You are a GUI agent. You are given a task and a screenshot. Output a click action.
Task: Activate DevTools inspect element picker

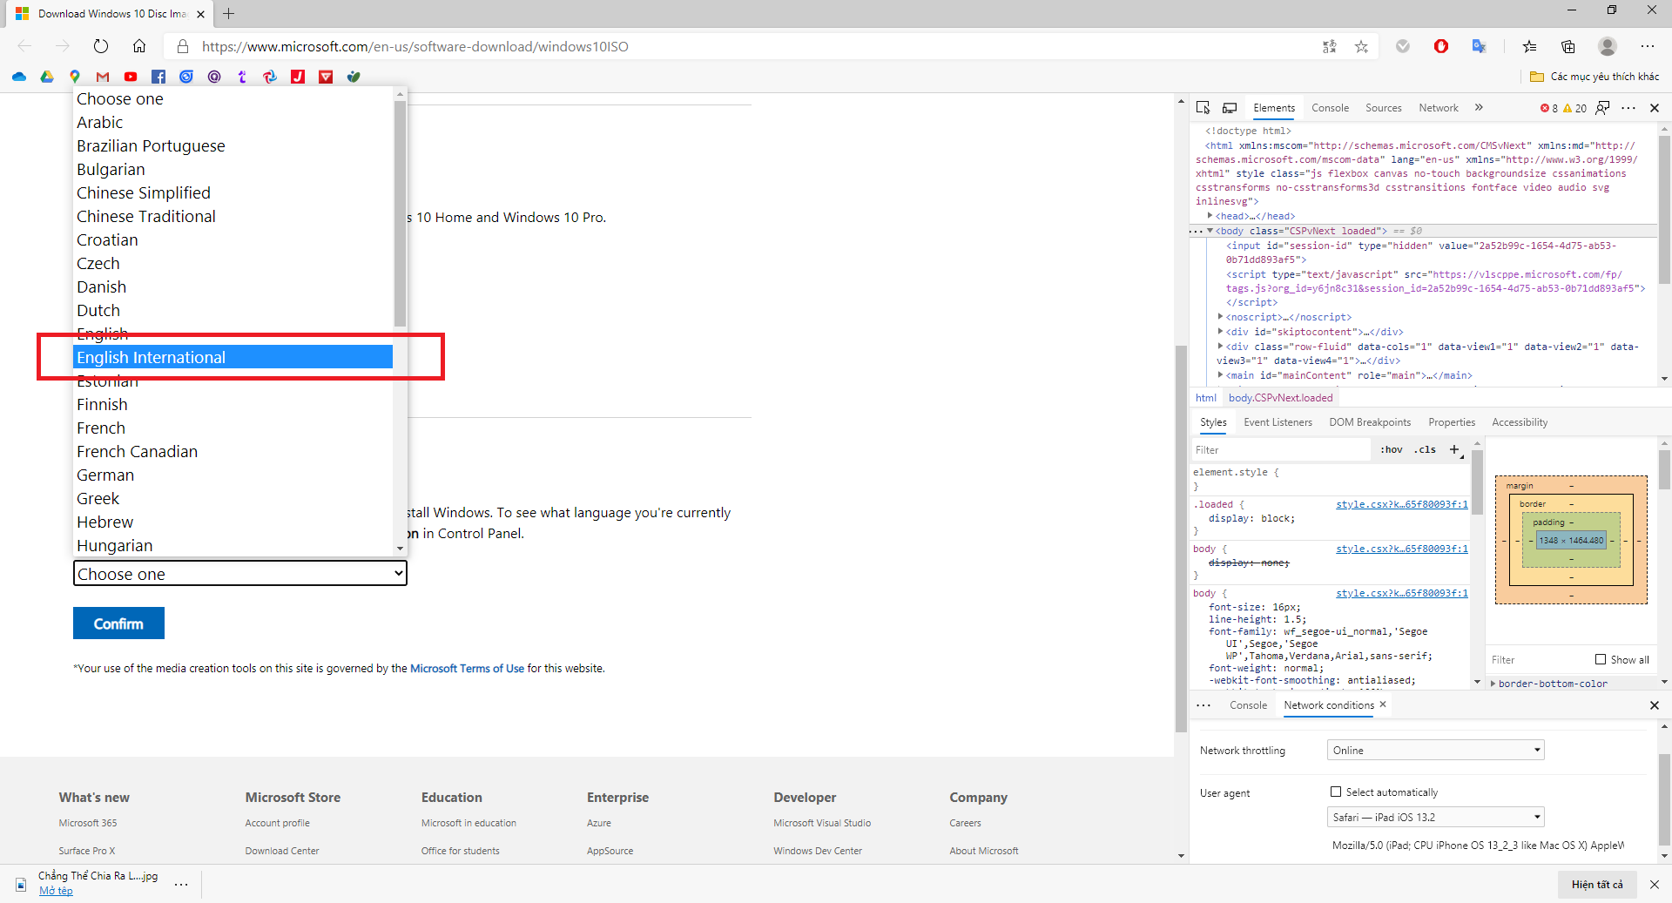(1203, 108)
